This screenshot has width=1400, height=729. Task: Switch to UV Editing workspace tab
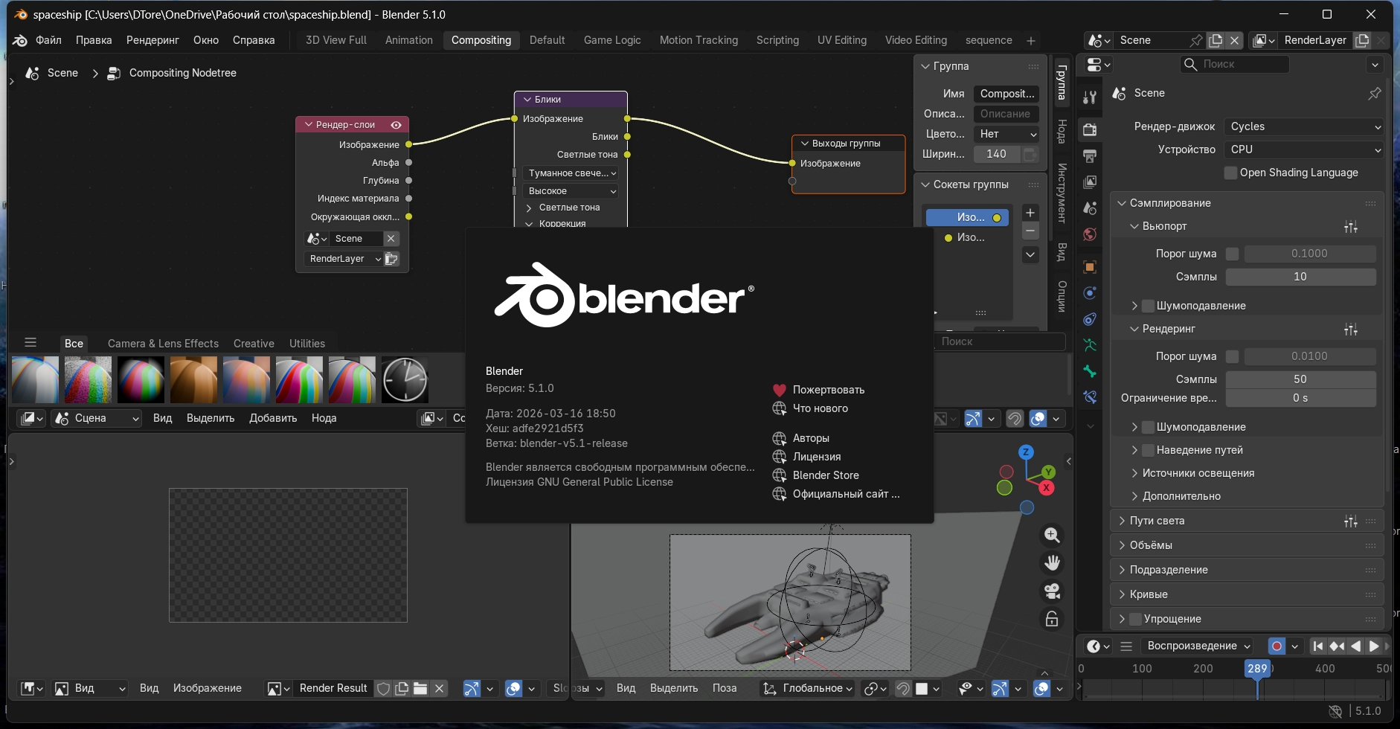[x=841, y=40]
